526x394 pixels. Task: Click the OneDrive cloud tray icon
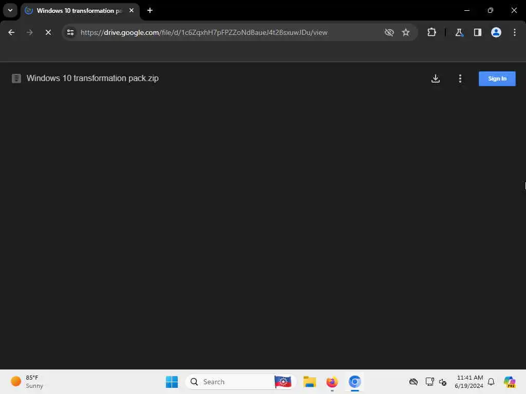coord(414,382)
